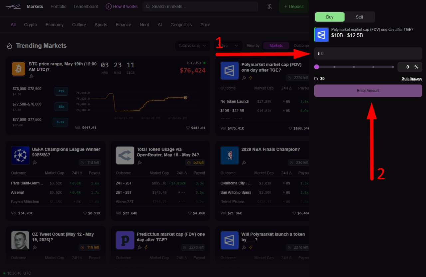Click pin icon under CZ Tweet Count title

[x=35, y=247]
